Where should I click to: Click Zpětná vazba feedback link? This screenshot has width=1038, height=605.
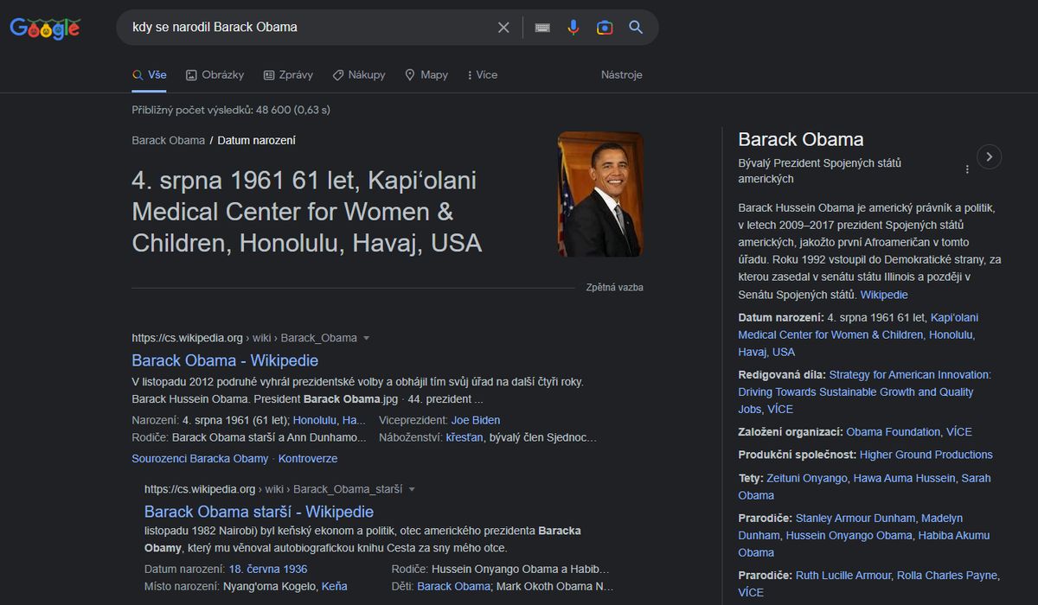(614, 288)
